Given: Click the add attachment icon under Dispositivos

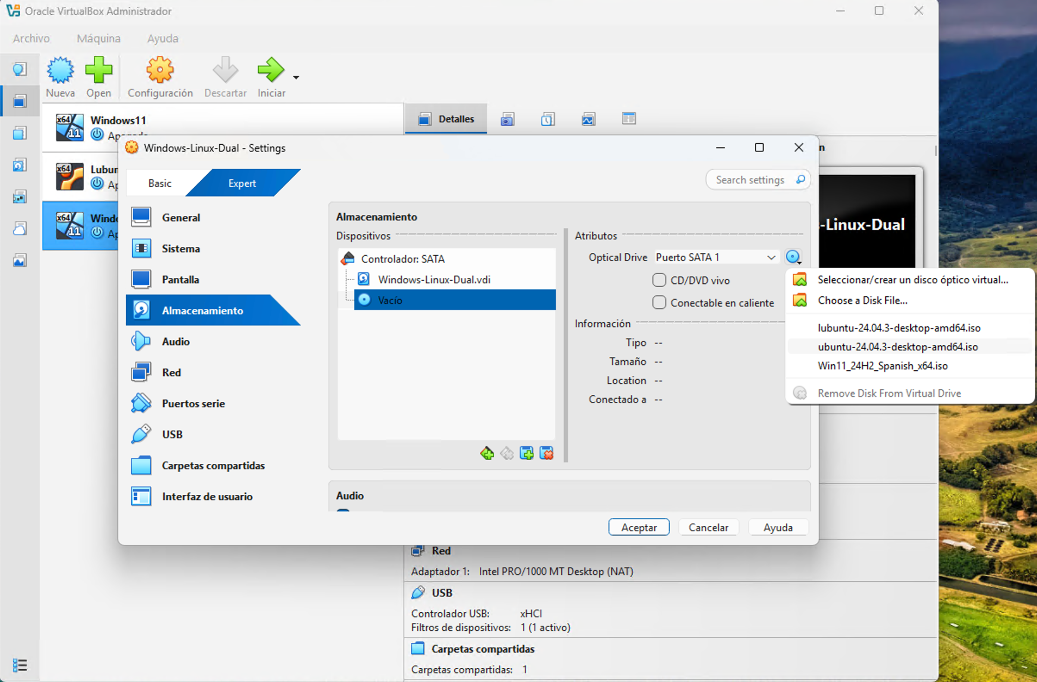Looking at the screenshot, I should pos(526,453).
